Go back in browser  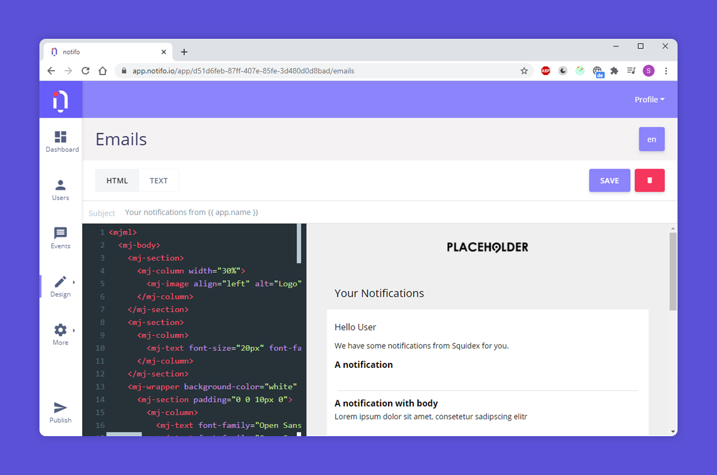coord(51,71)
